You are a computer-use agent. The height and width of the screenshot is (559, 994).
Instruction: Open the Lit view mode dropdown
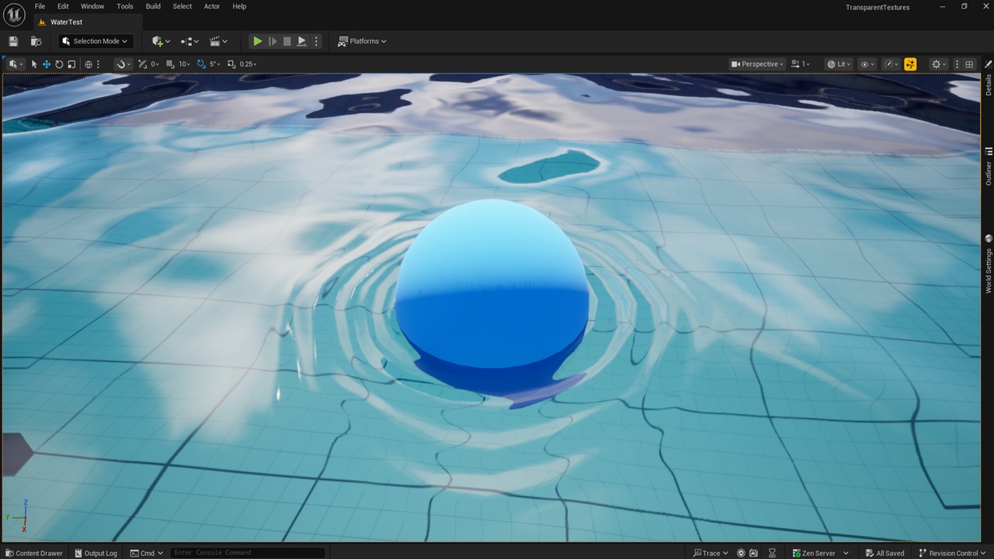pyautogui.click(x=839, y=64)
